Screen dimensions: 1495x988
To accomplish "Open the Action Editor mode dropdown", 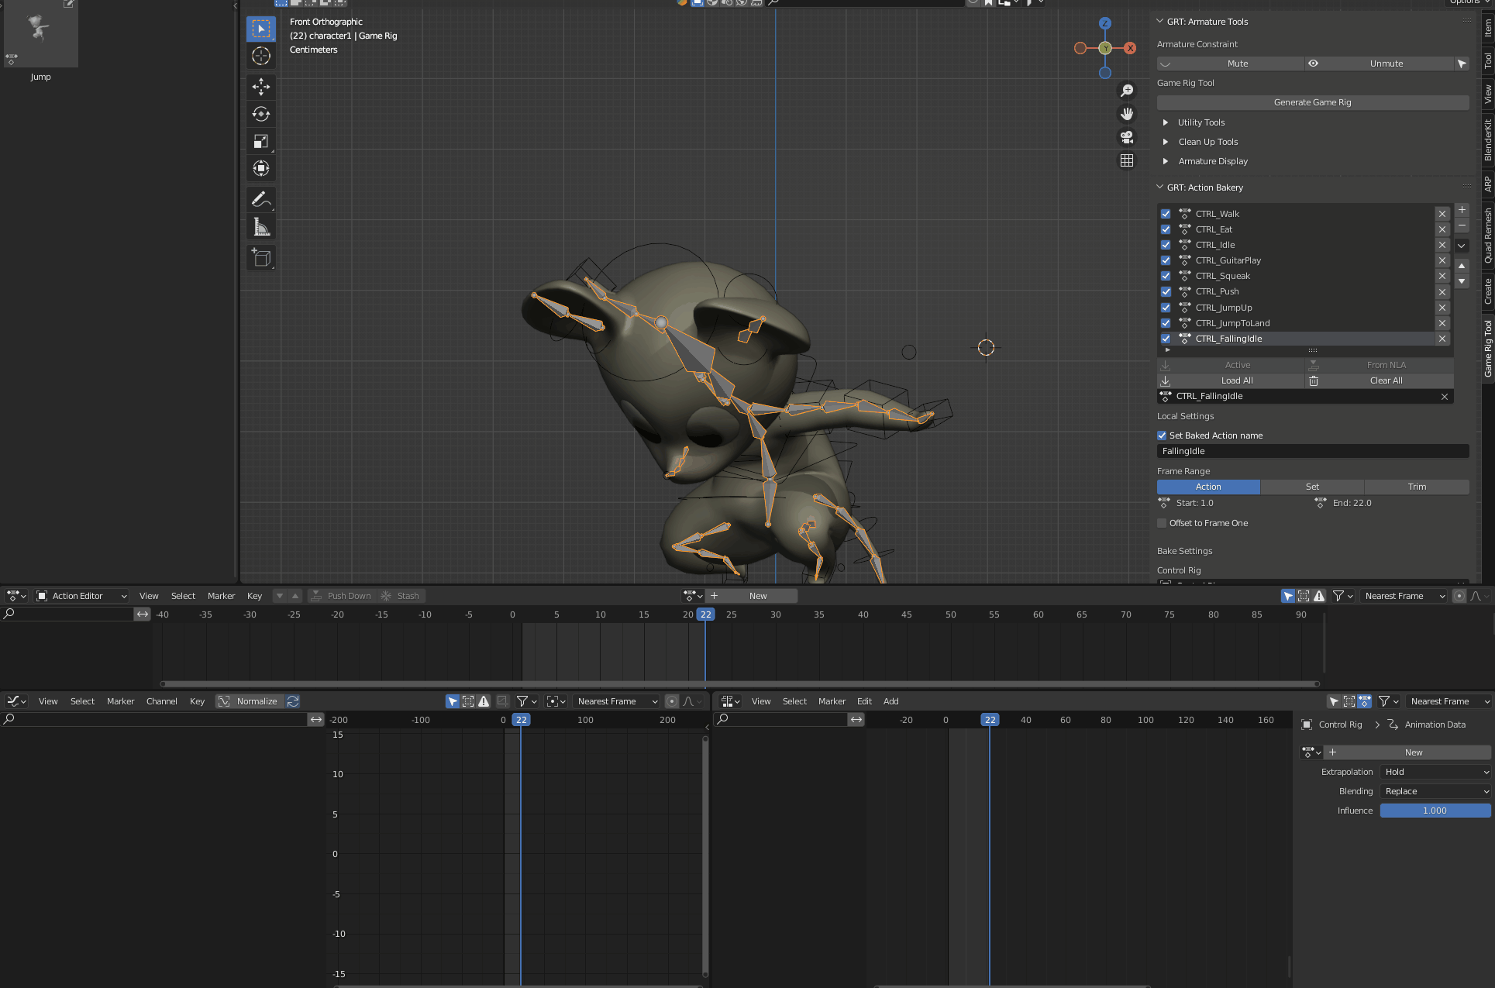I will [x=81, y=596].
